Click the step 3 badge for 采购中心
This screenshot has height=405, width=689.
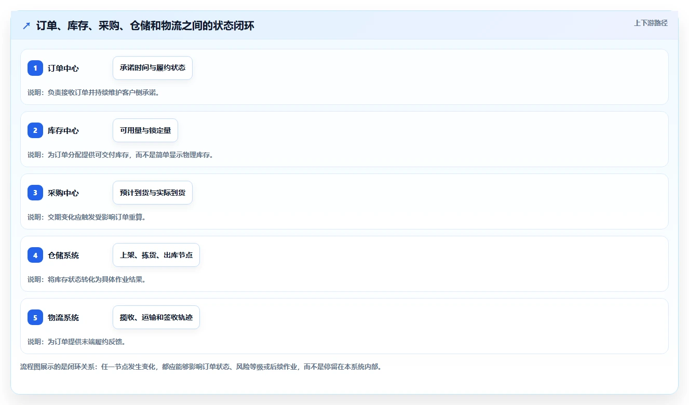(x=35, y=193)
